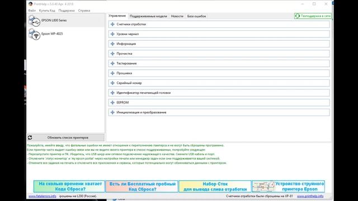Close the PrintHelp window
The width and height of the screenshot is (358, 201).
pos(326,4)
